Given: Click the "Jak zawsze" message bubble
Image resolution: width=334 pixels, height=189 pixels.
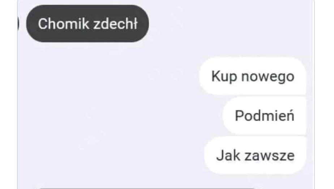Looking at the screenshot, I should 255,155.
